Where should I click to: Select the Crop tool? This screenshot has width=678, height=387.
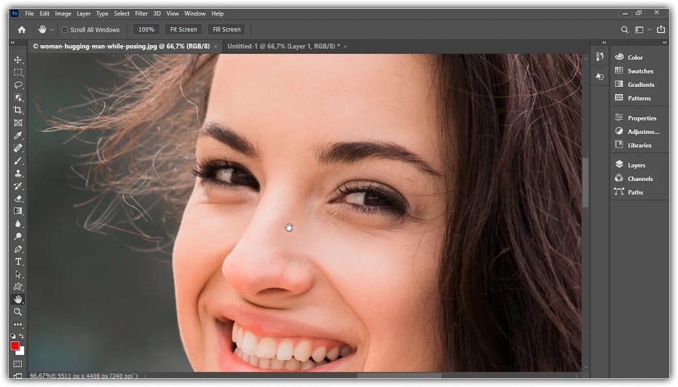18,110
